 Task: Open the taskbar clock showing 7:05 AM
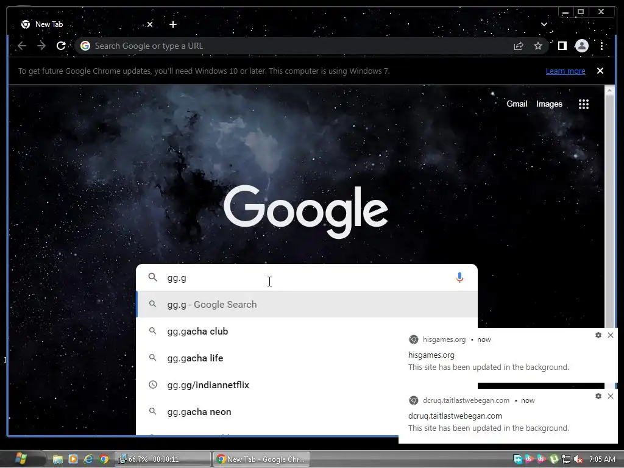[x=602, y=459]
